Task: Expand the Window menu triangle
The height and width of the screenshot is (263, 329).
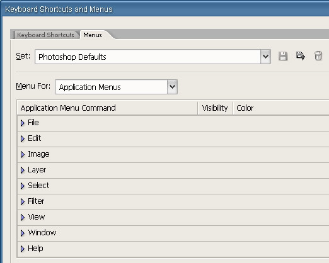Action: tap(23, 233)
